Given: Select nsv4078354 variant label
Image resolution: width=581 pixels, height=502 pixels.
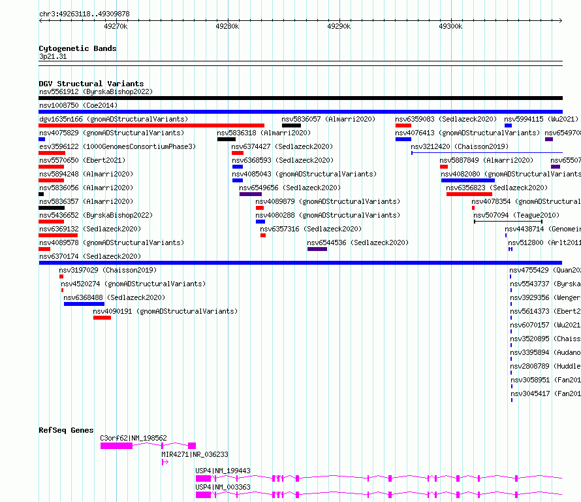Looking at the screenshot, I should 526,201.
